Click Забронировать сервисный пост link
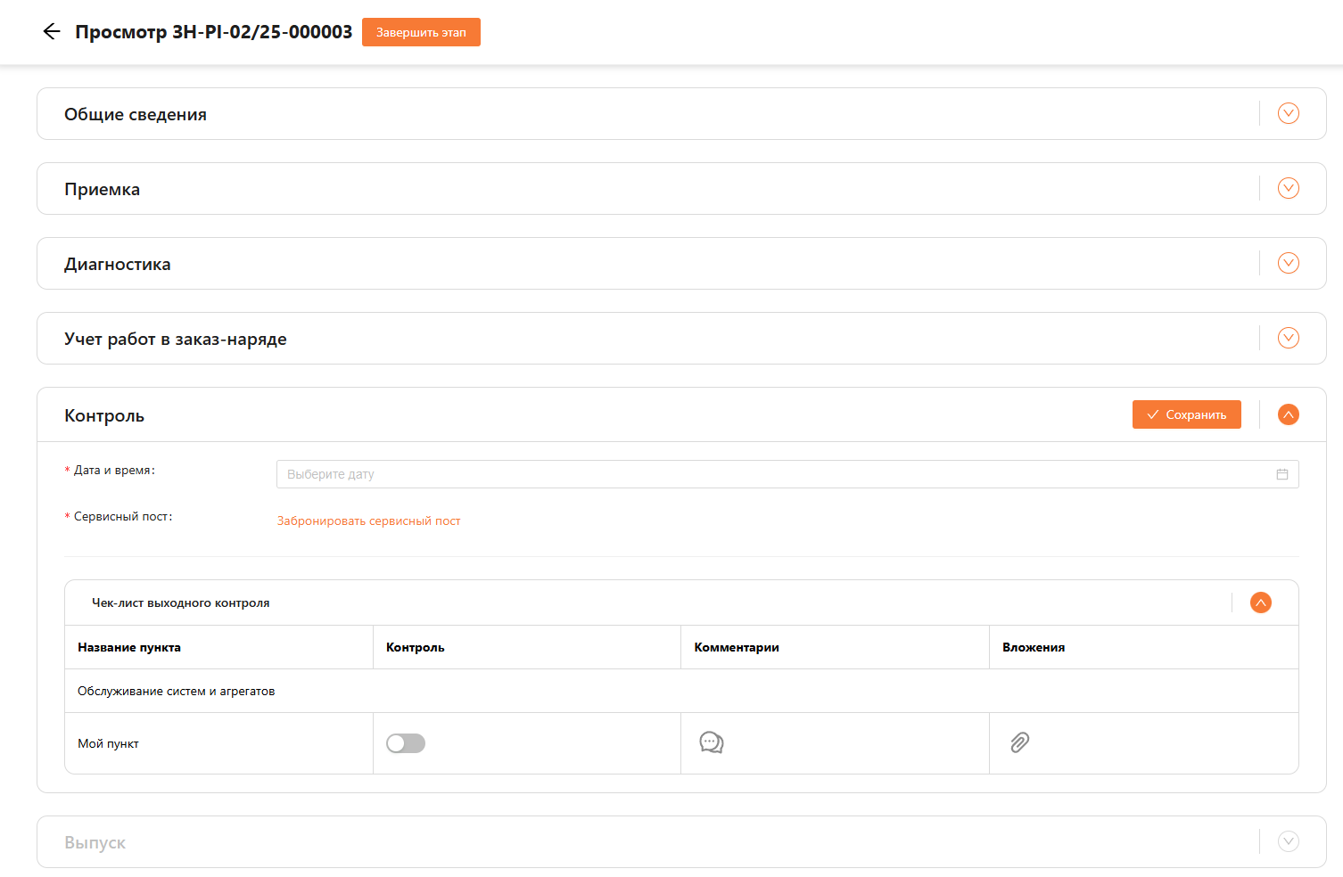The width and height of the screenshot is (1343, 877). click(368, 520)
